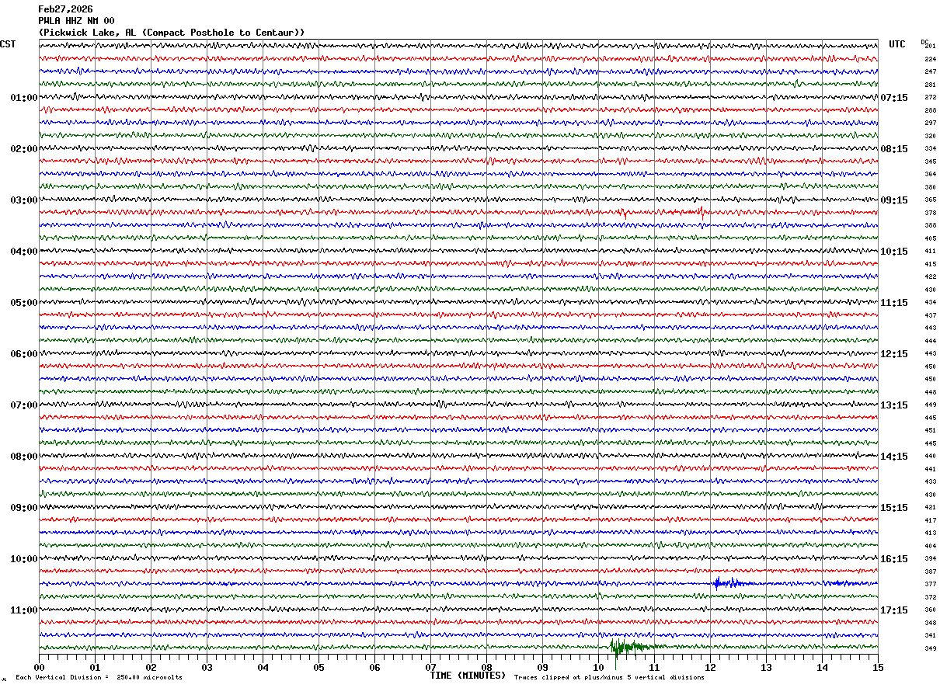Image resolution: width=940 pixels, height=688 pixels.
Task: Click the 10:15 UTC time label
Action: [x=894, y=252]
